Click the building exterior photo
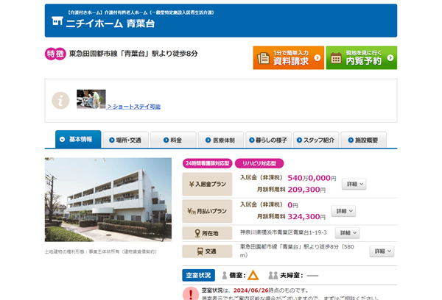Image resolution: width=442 pixels, height=300 pixels. [108, 199]
